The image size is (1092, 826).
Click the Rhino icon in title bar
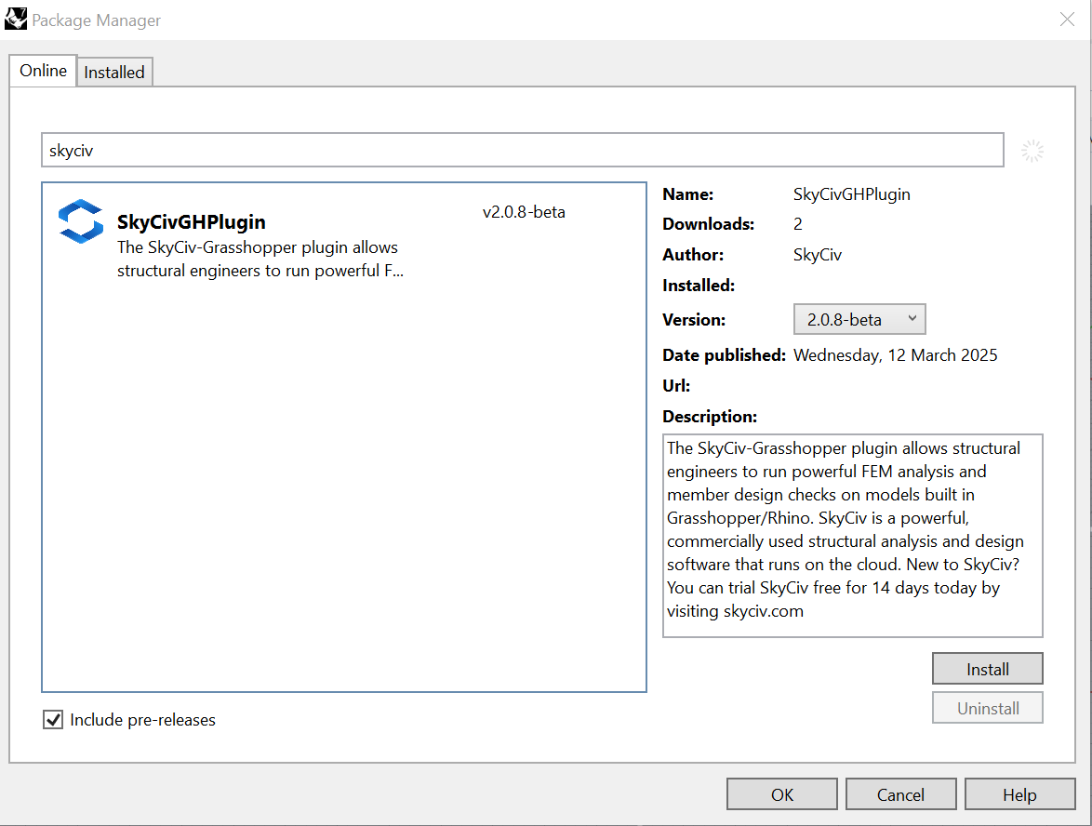point(16,20)
